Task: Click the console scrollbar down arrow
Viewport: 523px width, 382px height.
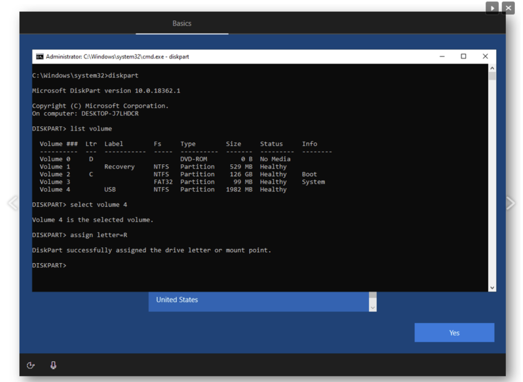Action: tap(492, 288)
